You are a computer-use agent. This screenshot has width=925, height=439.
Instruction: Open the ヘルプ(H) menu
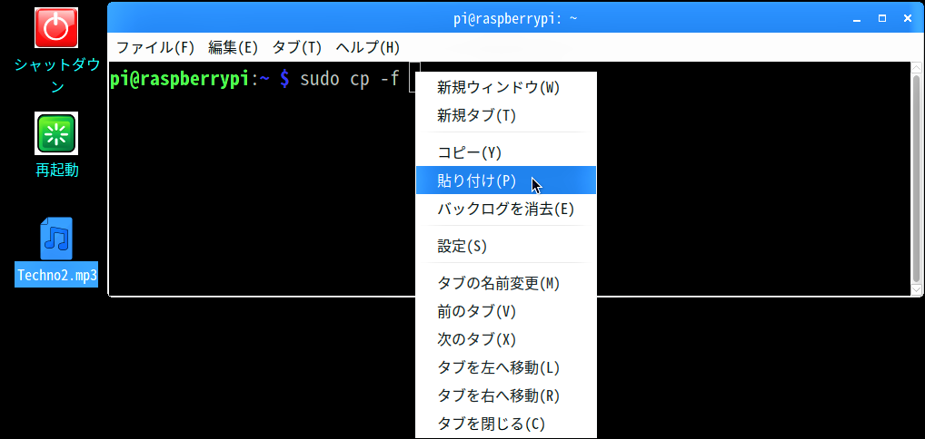point(367,48)
